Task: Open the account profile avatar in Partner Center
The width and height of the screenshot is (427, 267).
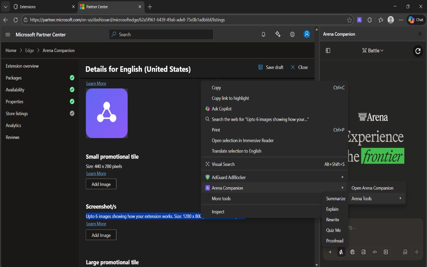Action: point(307,34)
